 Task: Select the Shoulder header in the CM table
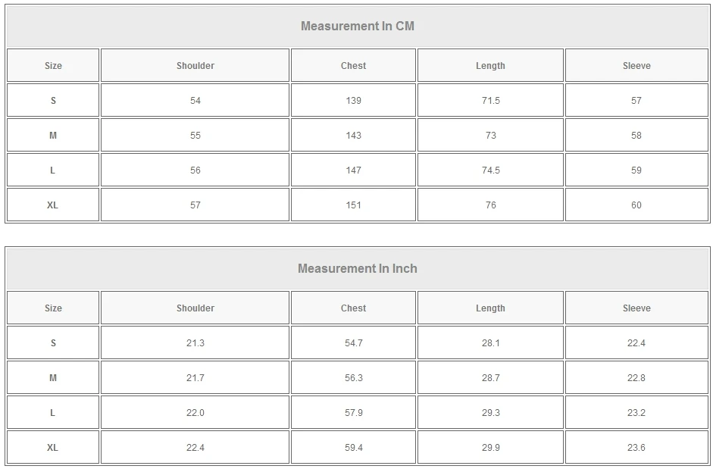(x=195, y=66)
